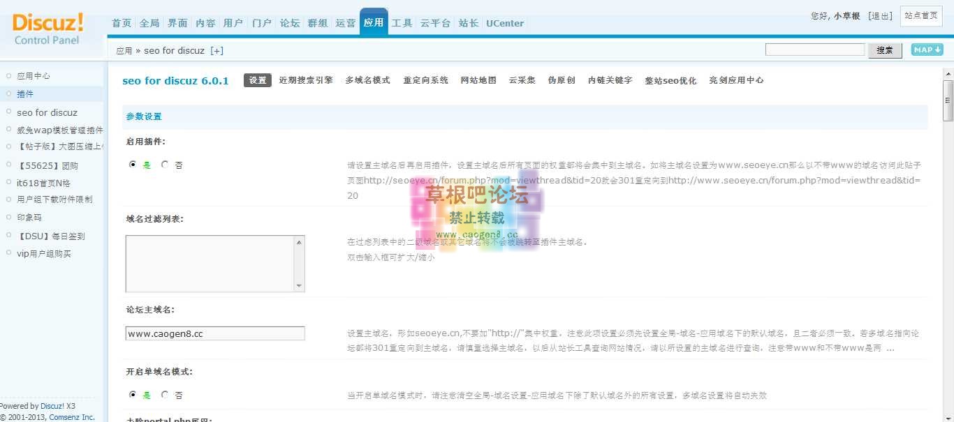The image size is (954, 422).
Task: Select seo for discuz in the sidebar
Action: 46,112
